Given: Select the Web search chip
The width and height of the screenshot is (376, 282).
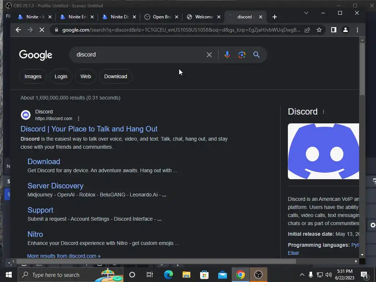Looking at the screenshot, I should pyautogui.click(x=86, y=76).
